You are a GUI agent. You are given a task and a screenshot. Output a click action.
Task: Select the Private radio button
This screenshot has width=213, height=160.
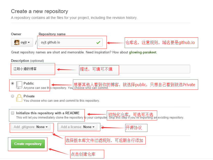pyautogui.click(x=13, y=96)
